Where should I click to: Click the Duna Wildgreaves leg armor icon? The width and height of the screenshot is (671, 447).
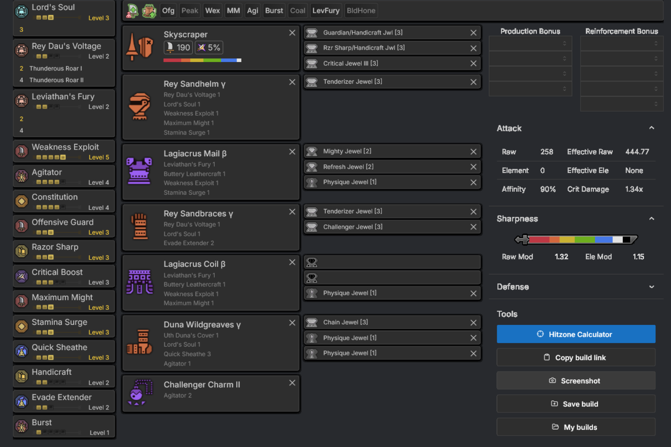click(140, 342)
